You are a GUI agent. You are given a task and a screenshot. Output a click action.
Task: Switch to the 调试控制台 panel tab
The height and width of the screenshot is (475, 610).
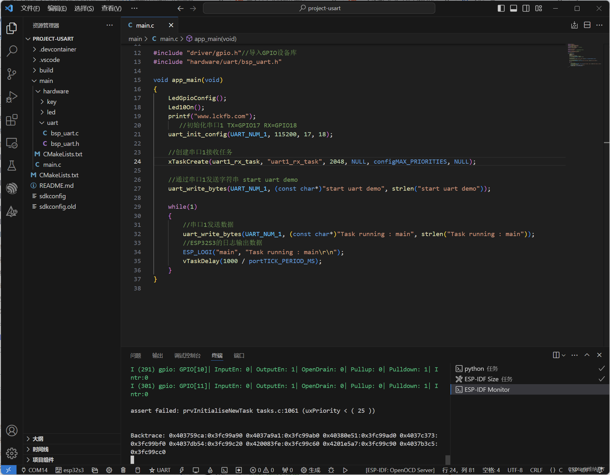click(x=187, y=356)
